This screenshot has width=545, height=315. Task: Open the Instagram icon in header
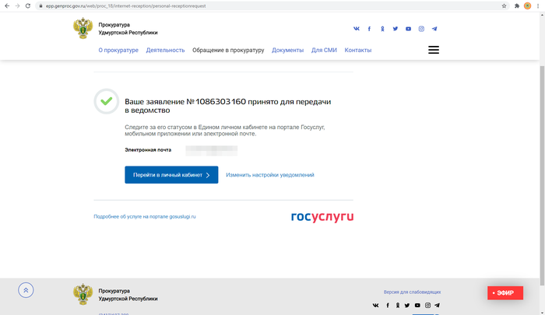(x=421, y=29)
